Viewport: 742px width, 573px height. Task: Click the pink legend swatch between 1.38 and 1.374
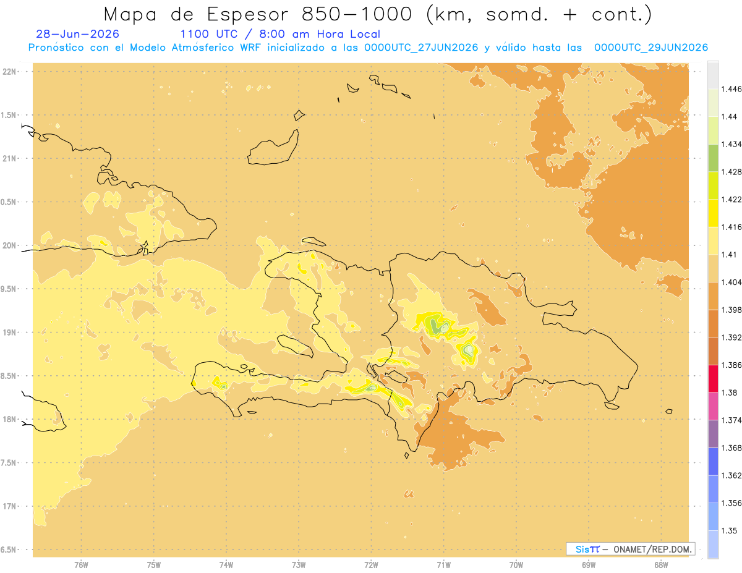point(713,406)
